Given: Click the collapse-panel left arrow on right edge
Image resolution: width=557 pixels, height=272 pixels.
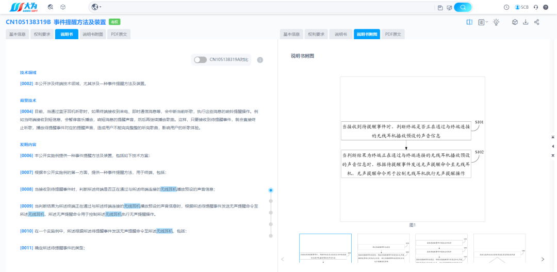Looking at the screenshot, I should coord(553,146).
